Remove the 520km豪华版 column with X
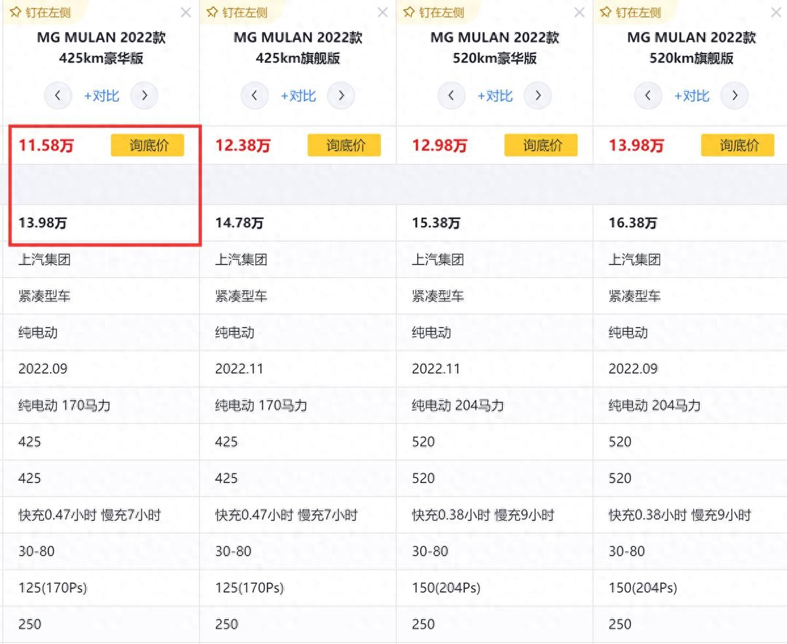Screen dimensions: 787x644 tap(580, 12)
